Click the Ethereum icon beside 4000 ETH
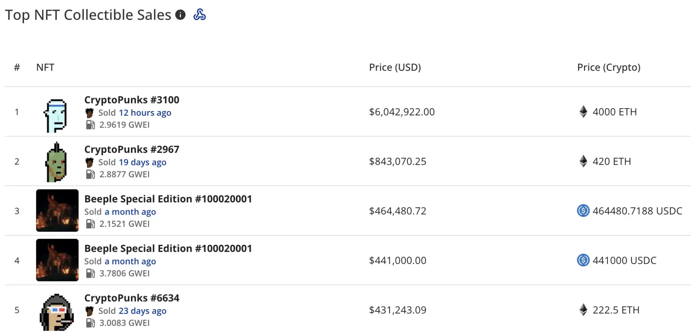The height and width of the screenshot is (334, 691). pos(583,112)
